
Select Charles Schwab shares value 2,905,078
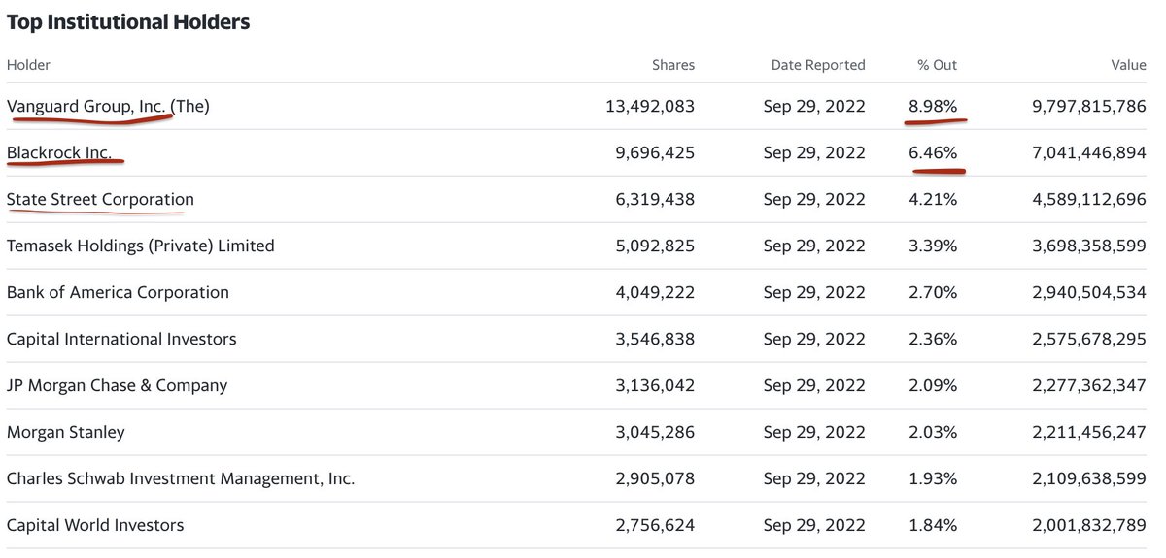[x=655, y=478]
